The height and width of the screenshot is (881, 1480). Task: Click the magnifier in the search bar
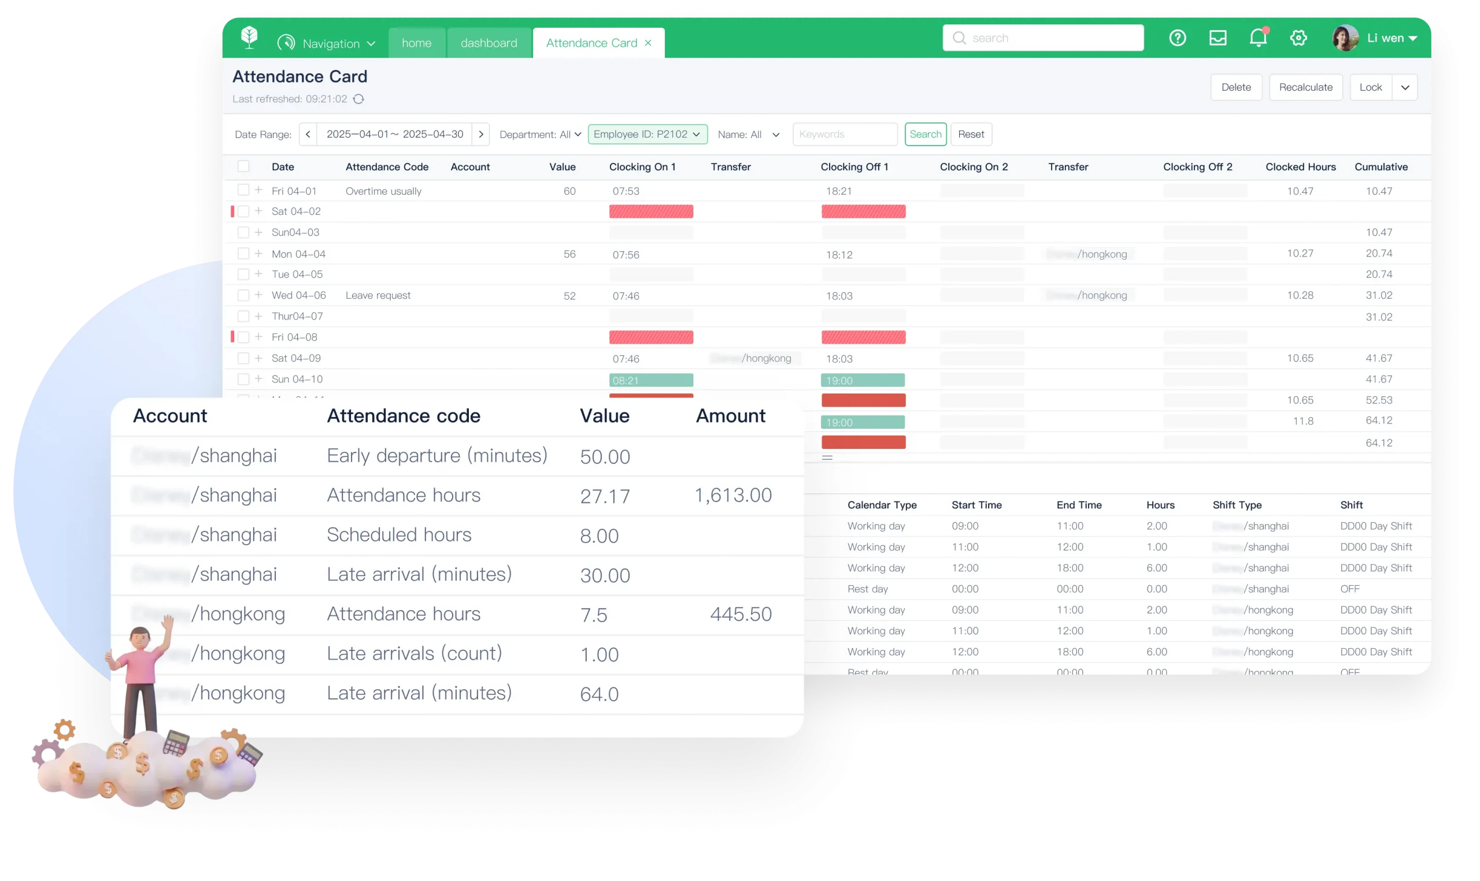pyautogui.click(x=959, y=38)
